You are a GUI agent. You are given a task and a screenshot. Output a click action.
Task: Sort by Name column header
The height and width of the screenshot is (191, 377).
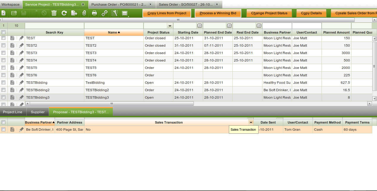point(114,32)
